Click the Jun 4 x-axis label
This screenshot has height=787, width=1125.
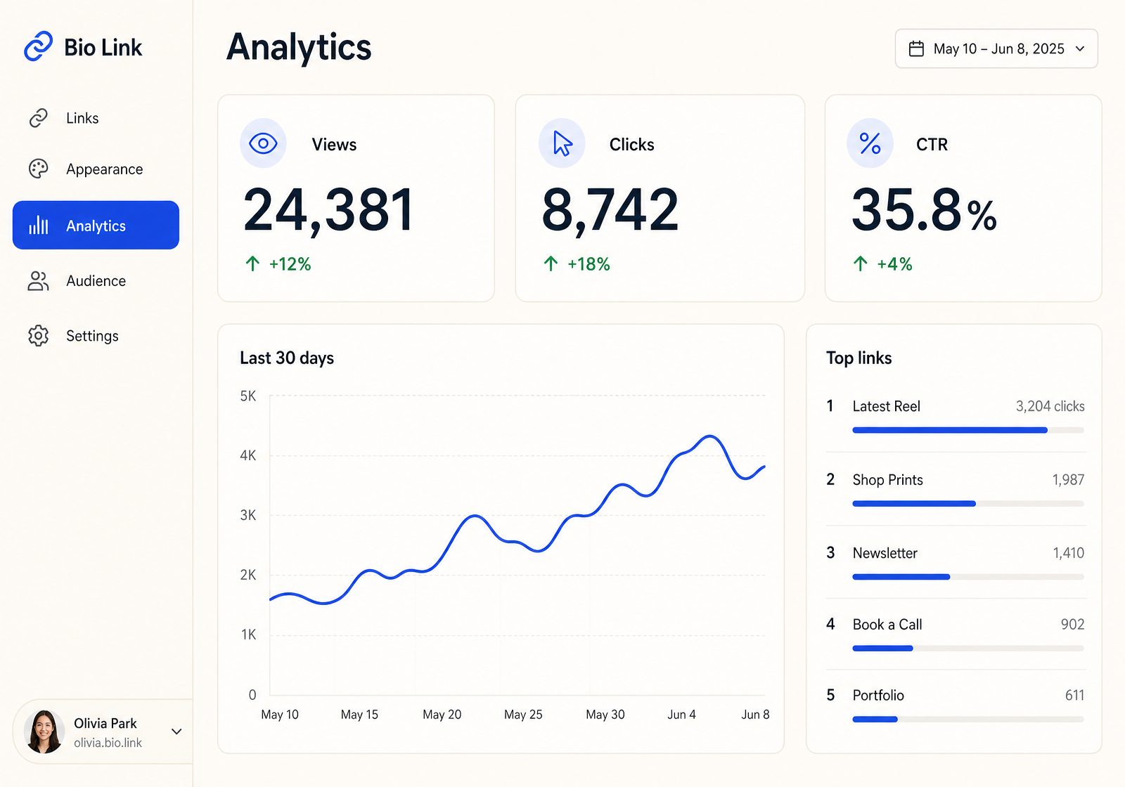point(681,715)
